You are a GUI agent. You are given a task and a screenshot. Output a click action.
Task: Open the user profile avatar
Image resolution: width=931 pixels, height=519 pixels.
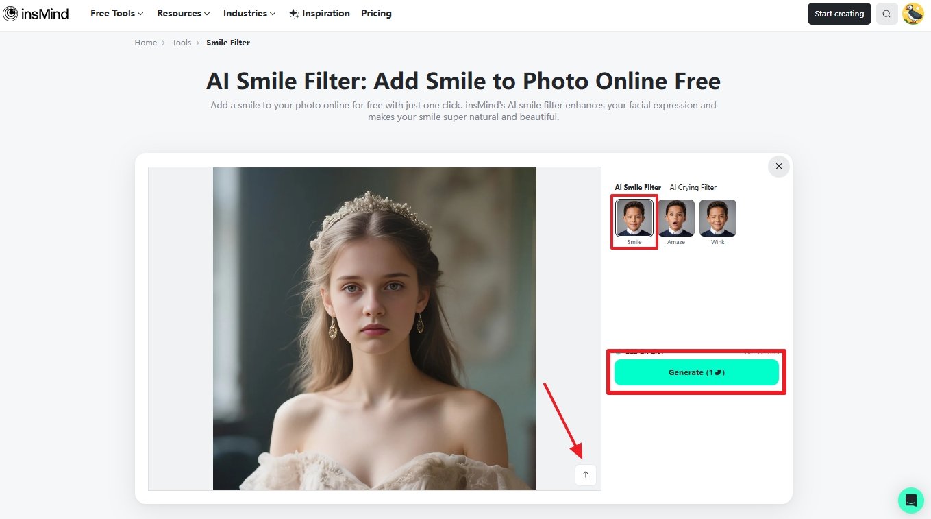pyautogui.click(x=913, y=14)
